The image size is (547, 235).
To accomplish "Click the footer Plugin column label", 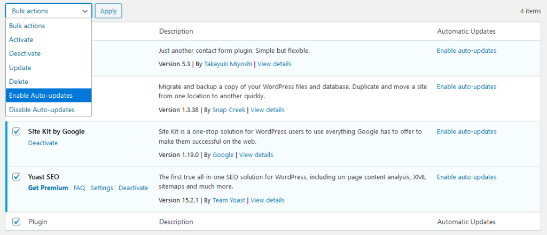I will pos(38,222).
